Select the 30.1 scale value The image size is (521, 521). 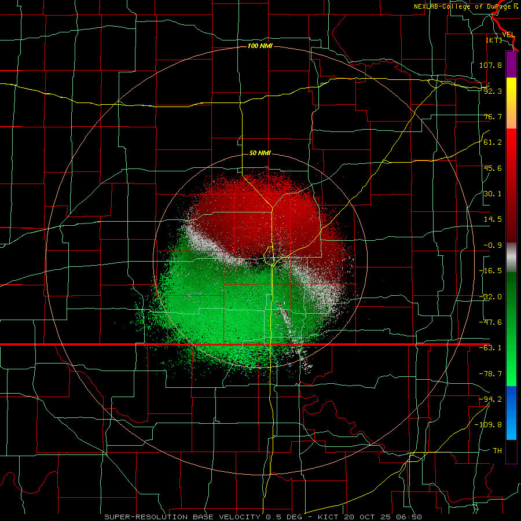[x=493, y=194]
